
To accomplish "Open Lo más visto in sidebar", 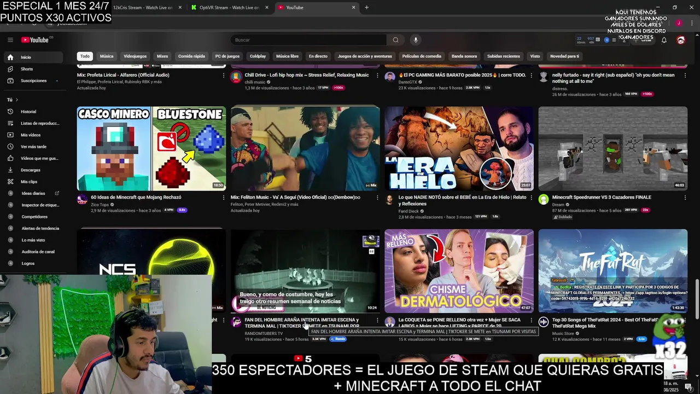I will coord(33,240).
